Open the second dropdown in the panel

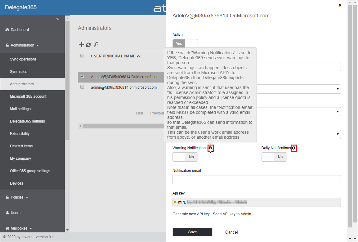pyautogui.click(x=299, y=112)
